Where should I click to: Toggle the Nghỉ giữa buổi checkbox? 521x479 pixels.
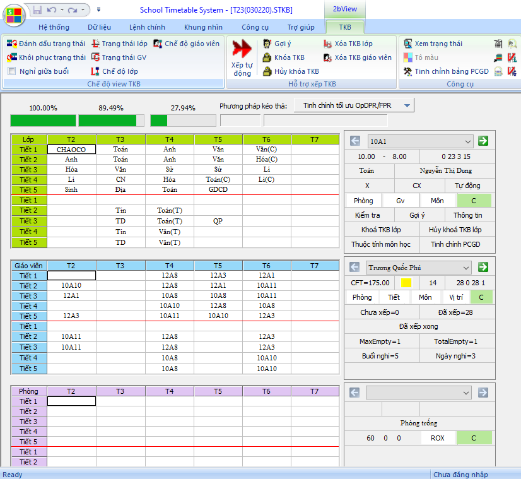pos(12,71)
